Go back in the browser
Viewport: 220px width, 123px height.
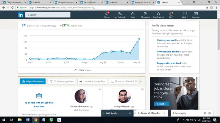[3, 7]
